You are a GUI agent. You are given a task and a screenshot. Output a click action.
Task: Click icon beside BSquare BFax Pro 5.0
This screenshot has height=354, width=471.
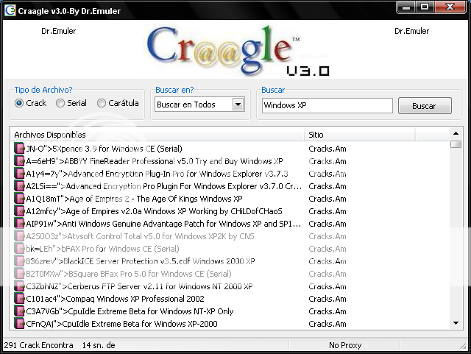19,274
